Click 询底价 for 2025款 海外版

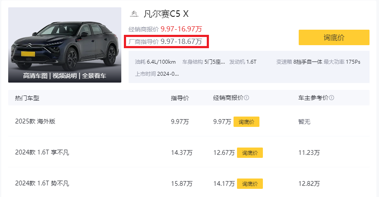coord(246,122)
